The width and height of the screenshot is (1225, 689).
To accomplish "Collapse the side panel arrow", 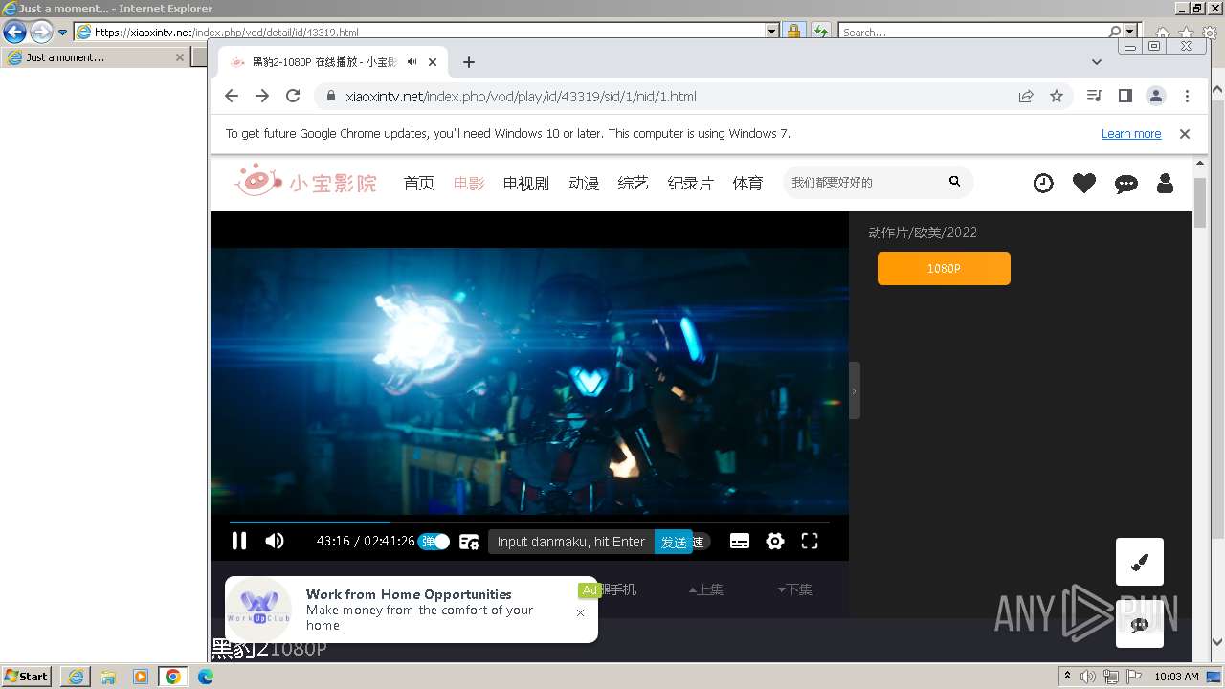I will [x=855, y=390].
